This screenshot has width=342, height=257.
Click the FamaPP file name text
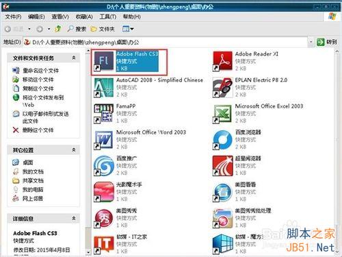[126, 106]
